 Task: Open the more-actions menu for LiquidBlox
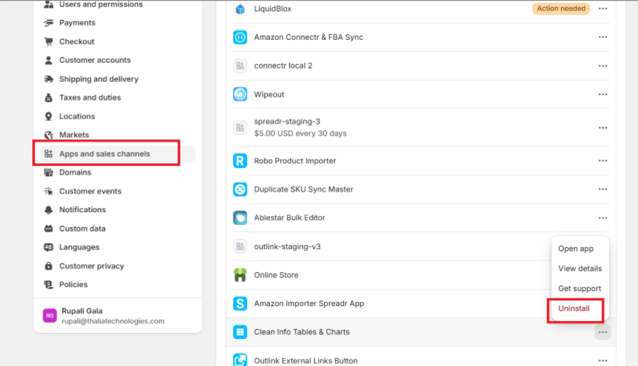pos(602,9)
